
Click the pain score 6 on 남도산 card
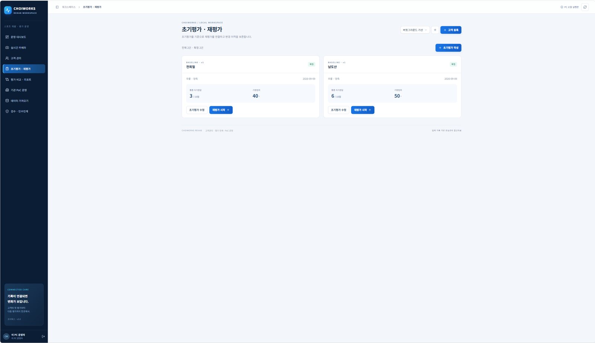click(333, 96)
